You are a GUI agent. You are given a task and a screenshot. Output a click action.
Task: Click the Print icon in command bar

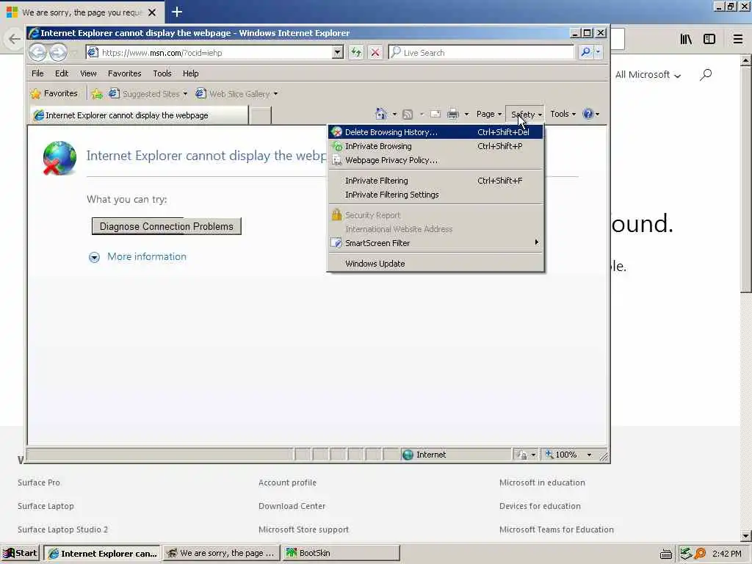tap(452, 114)
